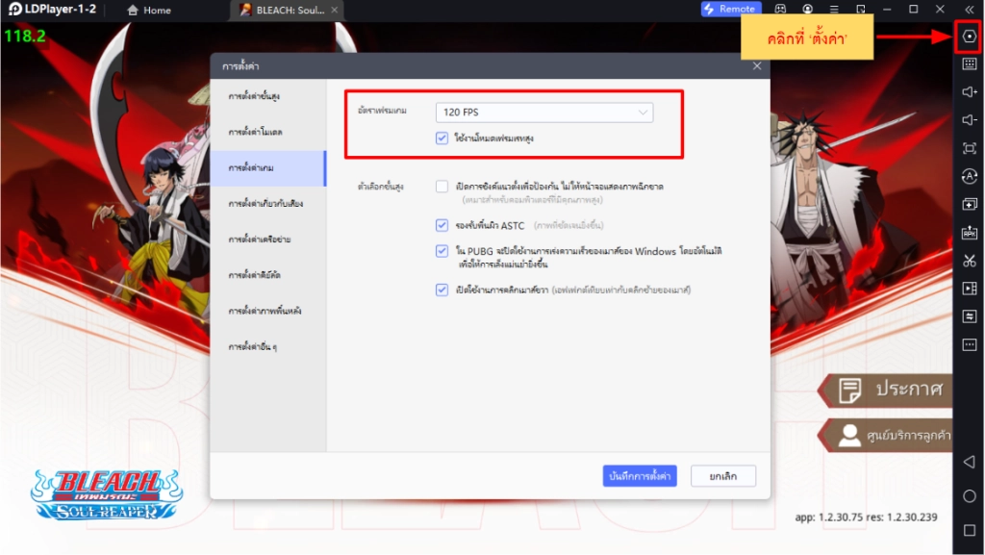Switch to the Home tab

point(149,10)
